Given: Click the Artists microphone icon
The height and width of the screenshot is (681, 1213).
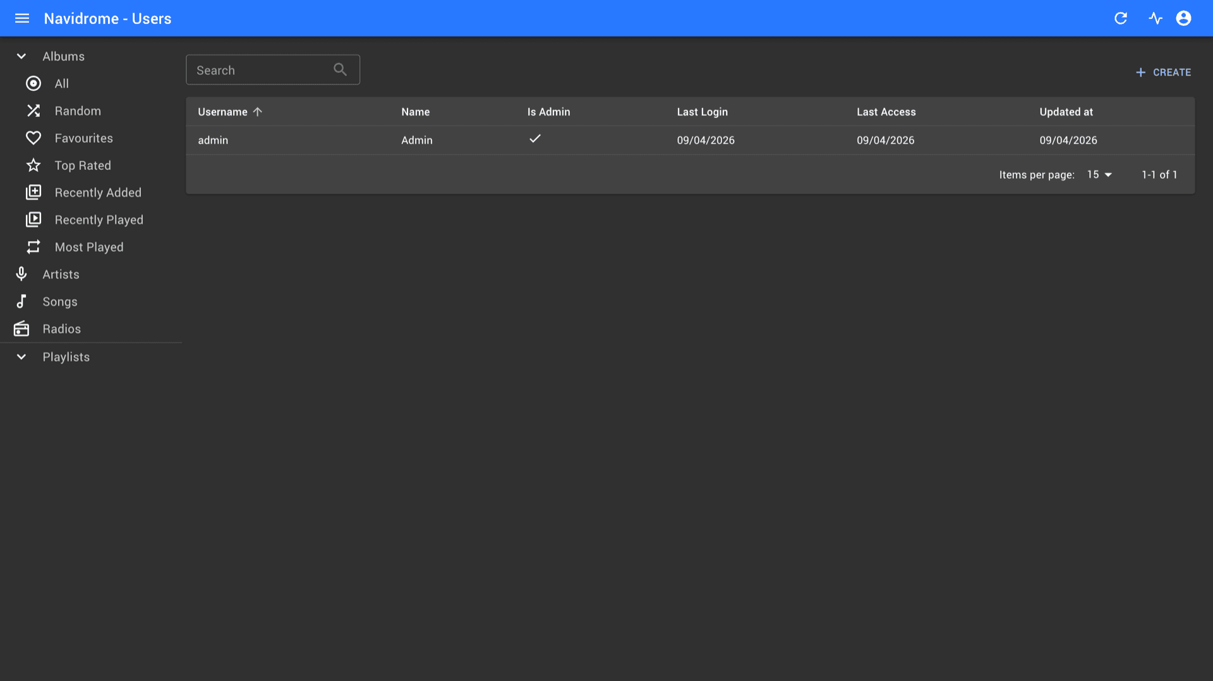Looking at the screenshot, I should point(21,274).
